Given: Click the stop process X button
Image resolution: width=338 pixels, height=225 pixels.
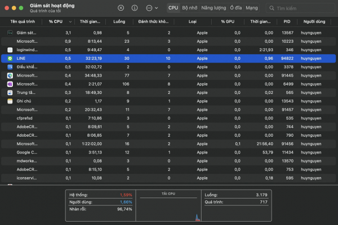Looking at the screenshot, I should coord(121,8).
